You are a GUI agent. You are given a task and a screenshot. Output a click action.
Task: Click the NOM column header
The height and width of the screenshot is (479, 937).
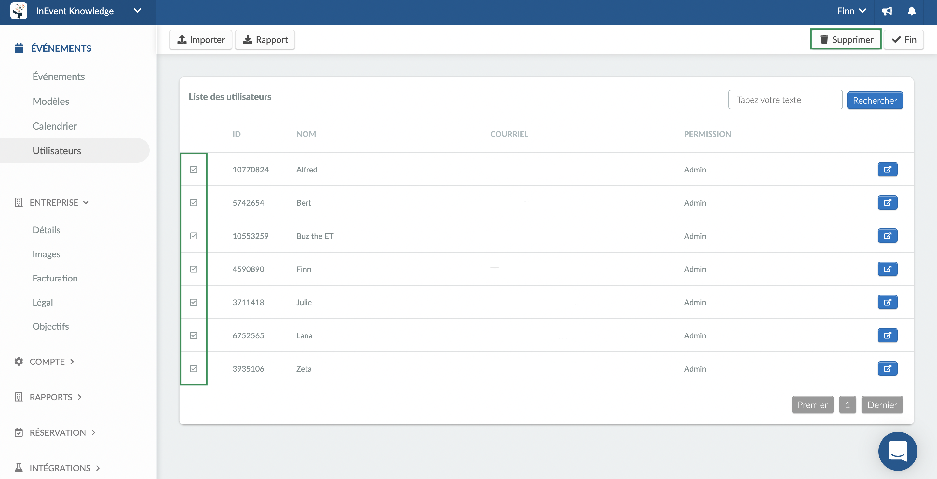(x=306, y=134)
